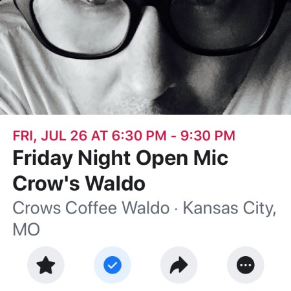291x291 pixels.
Task: Click the right dark eyeglass lens in the photo
Action: pos(222,21)
